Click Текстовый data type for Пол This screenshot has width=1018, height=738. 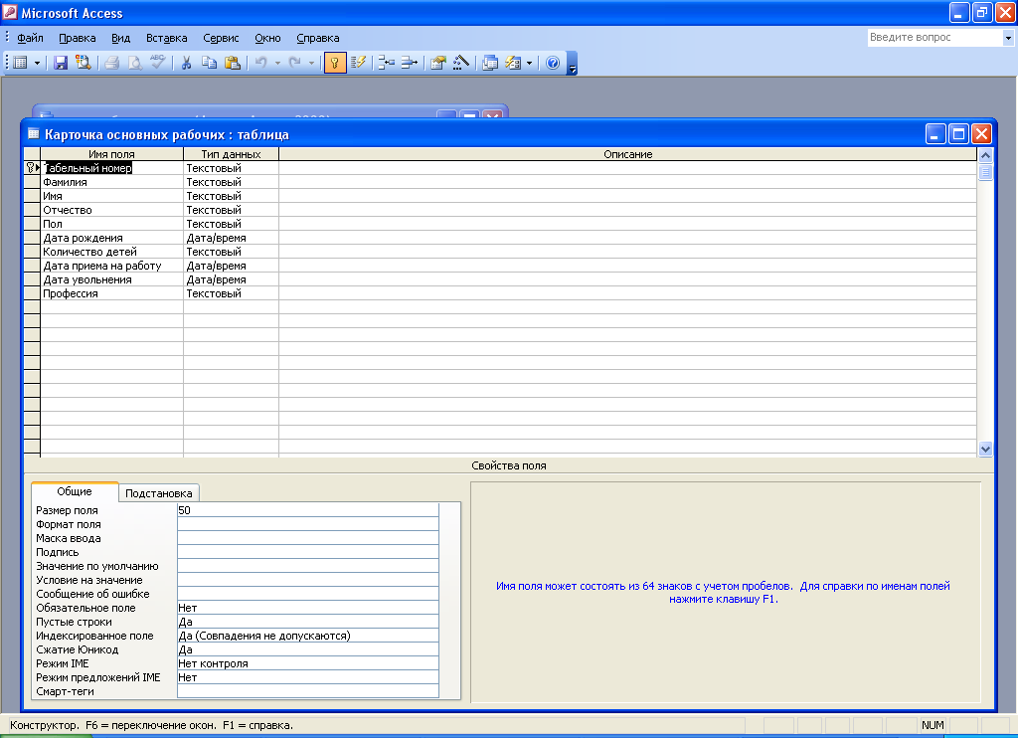click(x=231, y=224)
